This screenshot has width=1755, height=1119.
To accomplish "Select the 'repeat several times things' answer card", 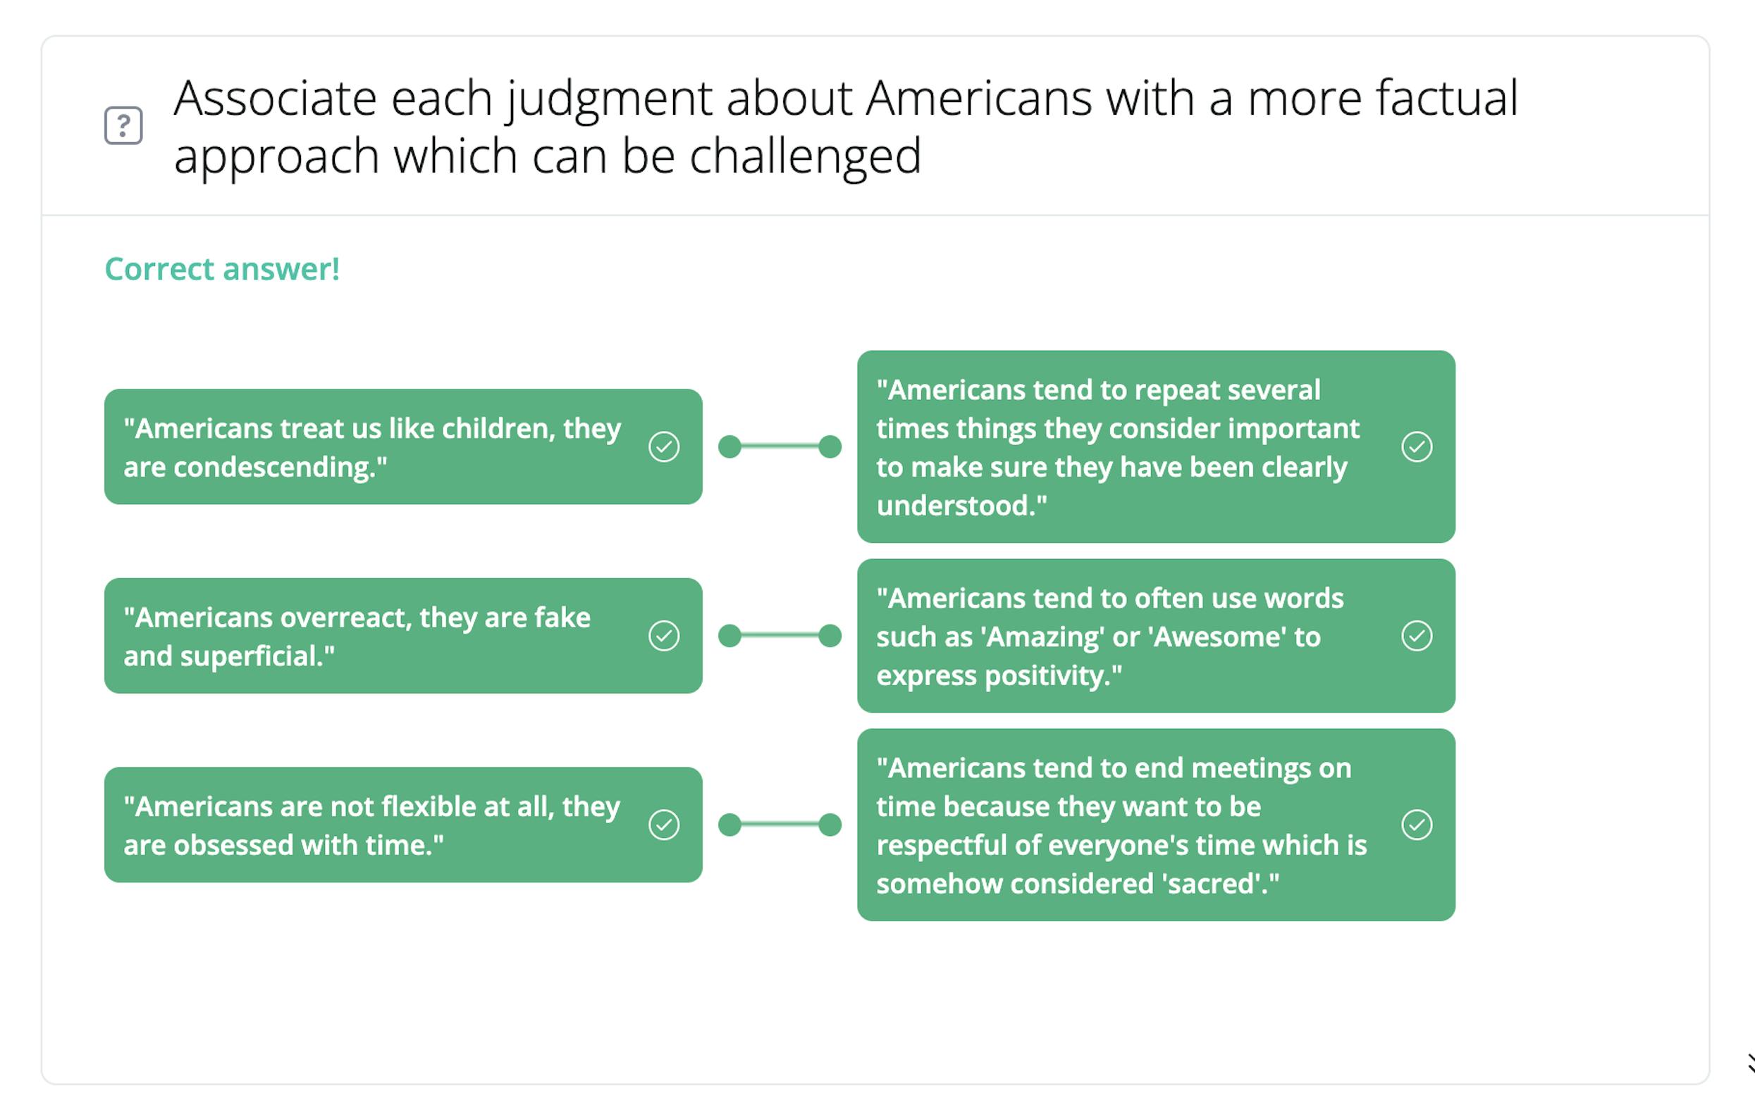I will point(1156,447).
